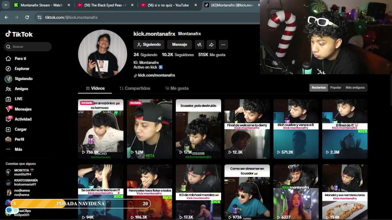Open the Final de welcome to derry video
This screenshot has width=392, height=220.
pyautogui.click(x=247, y=129)
